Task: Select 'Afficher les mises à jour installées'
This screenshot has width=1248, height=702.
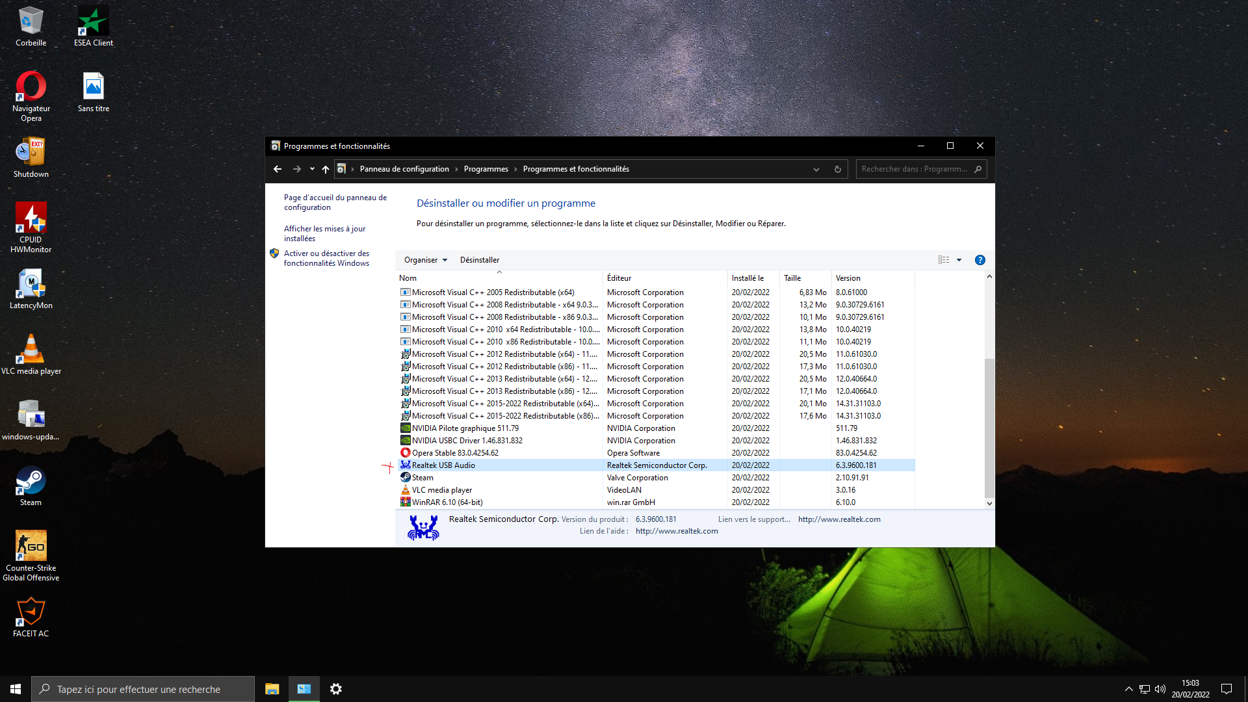Action: tap(324, 233)
